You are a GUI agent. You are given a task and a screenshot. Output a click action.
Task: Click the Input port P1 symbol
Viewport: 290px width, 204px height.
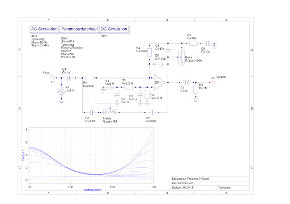pyautogui.click(x=53, y=77)
